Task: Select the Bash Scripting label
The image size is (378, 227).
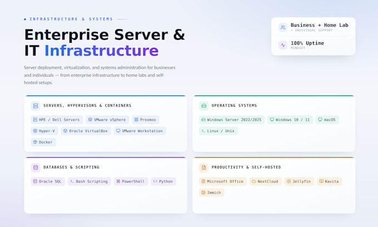Action: pos(92,181)
